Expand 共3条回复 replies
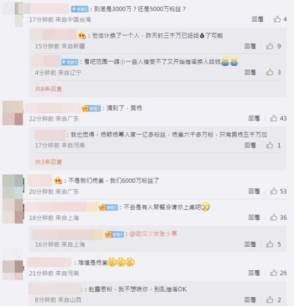Image resolution: width=294 pixels, height=306 pixels. pos(49,162)
